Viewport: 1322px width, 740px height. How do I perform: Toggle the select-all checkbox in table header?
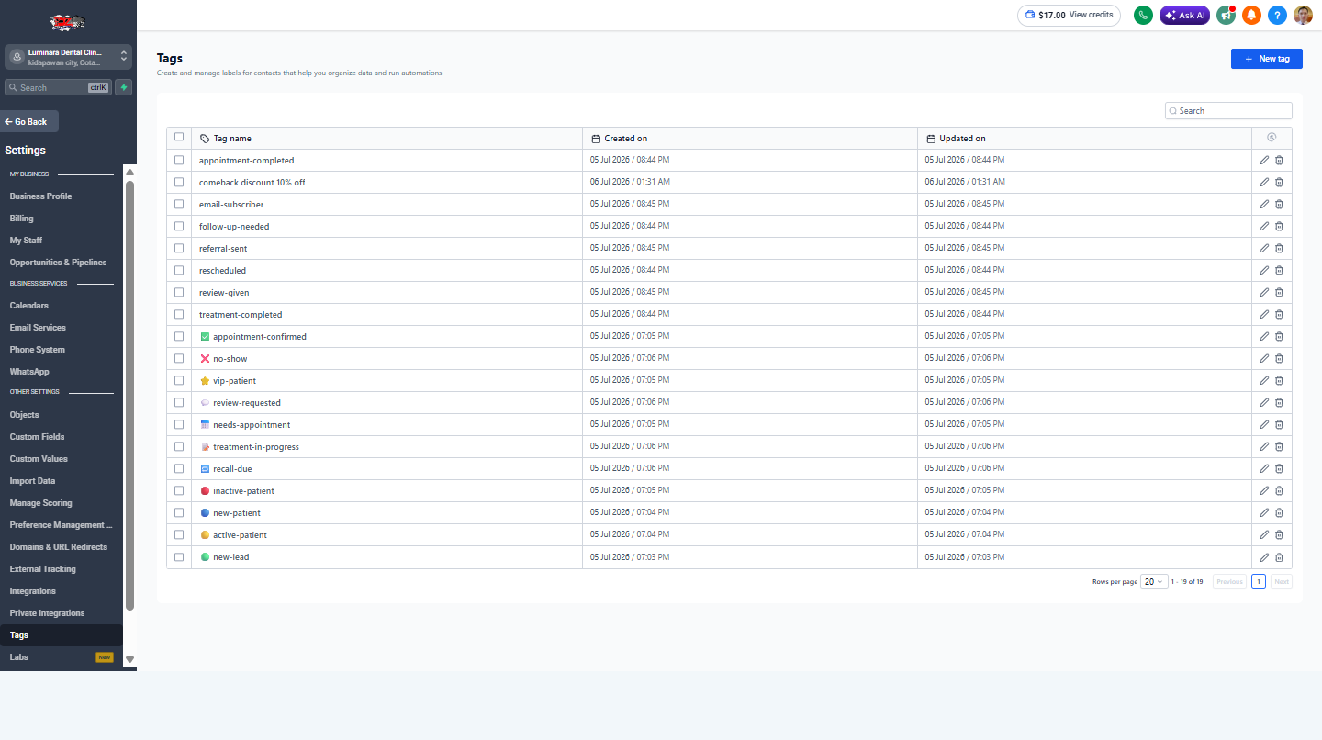(179, 138)
